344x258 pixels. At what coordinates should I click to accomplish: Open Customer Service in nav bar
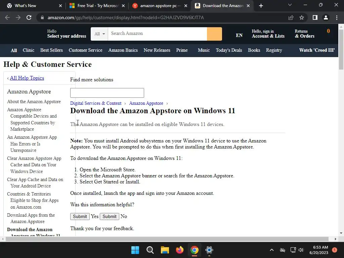[x=86, y=50]
